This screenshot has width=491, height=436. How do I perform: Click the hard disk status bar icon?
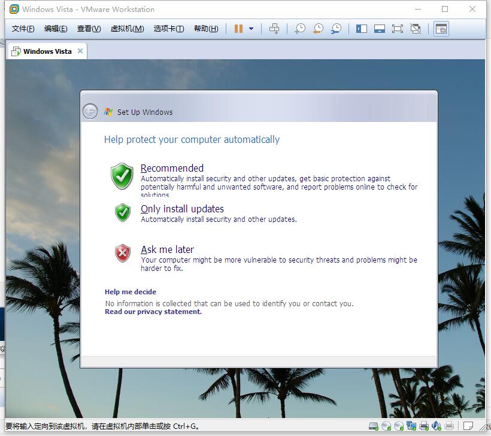coord(374,426)
